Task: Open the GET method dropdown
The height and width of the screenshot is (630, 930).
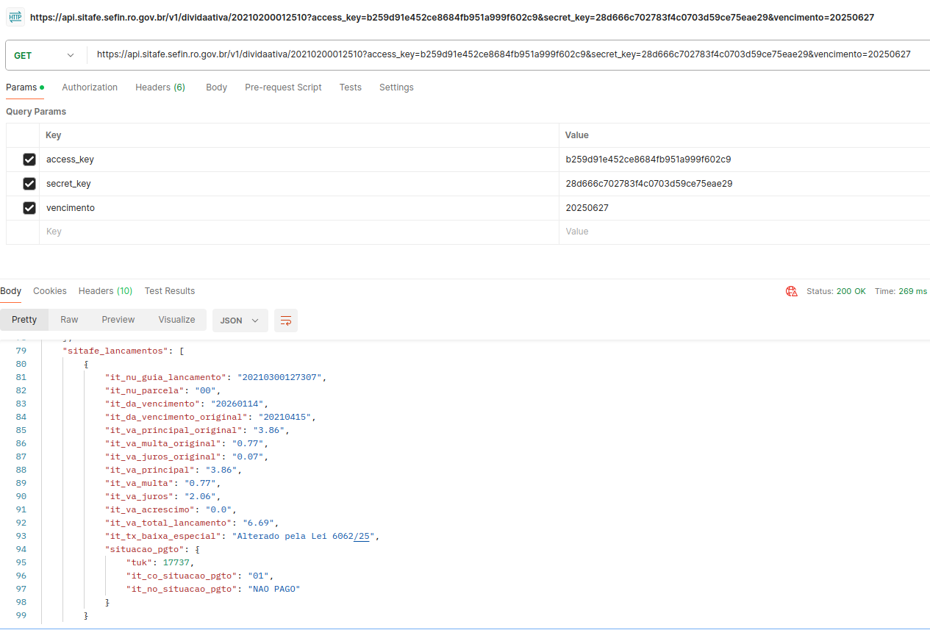Action: [44, 55]
